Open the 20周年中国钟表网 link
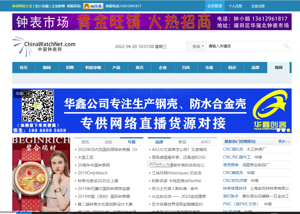The height and width of the screenshot is (214, 300). tap(94, 165)
